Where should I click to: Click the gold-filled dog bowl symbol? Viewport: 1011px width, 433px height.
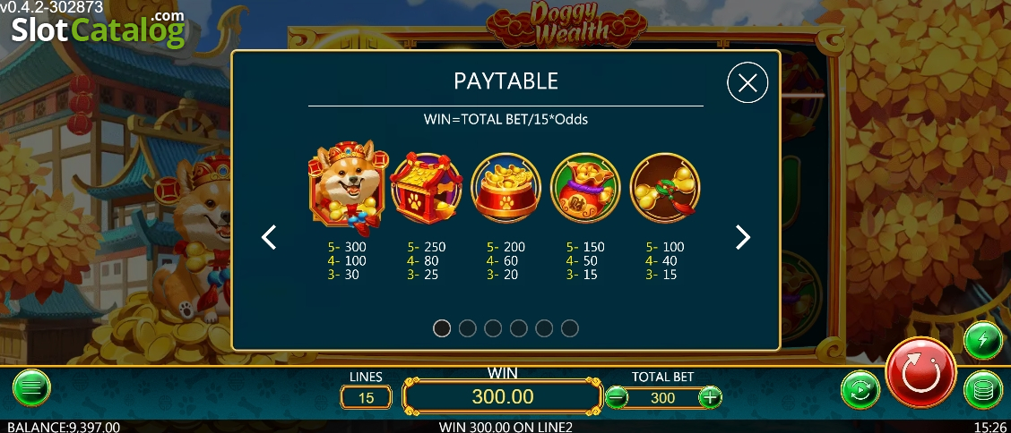(x=506, y=188)
